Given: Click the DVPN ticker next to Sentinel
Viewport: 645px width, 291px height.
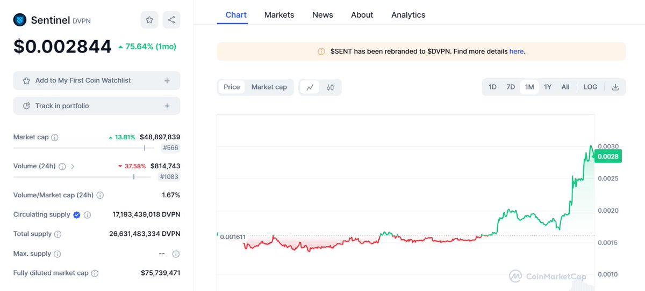Looking at the screenshot, I should pyautogui.click(x=82, y=20).
